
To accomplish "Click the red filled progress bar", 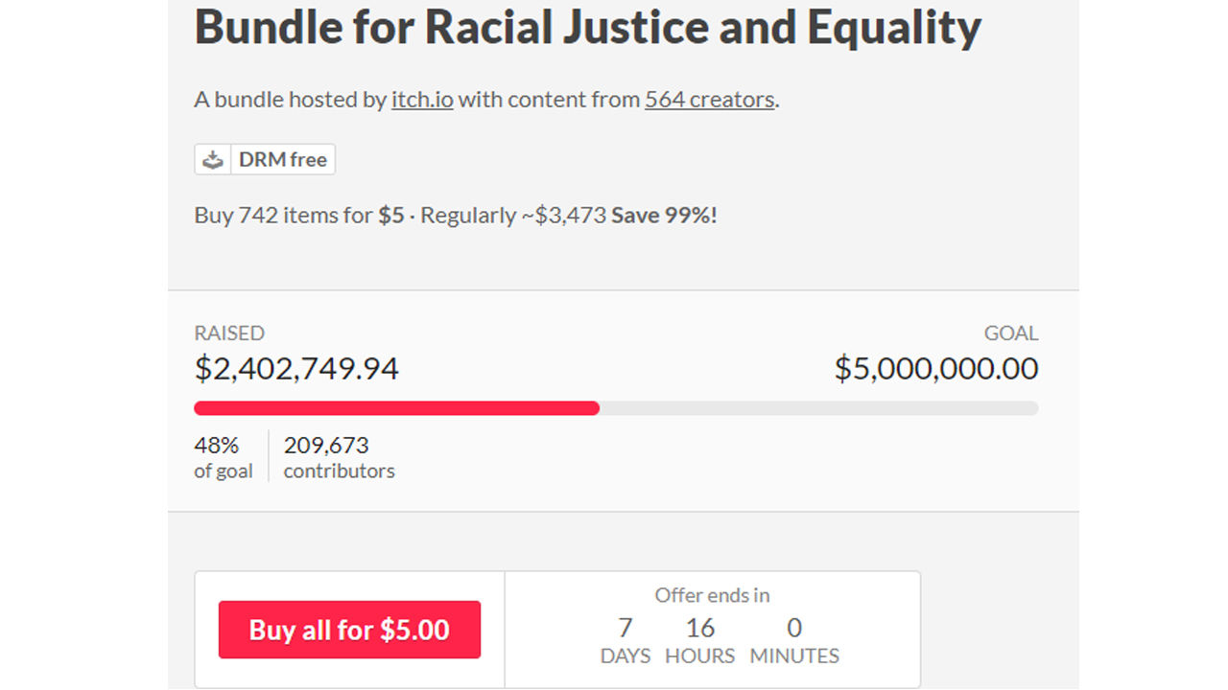I will [396, 408].
